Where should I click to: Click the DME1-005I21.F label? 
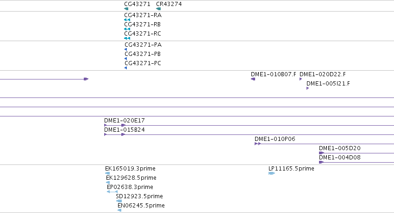328,84
